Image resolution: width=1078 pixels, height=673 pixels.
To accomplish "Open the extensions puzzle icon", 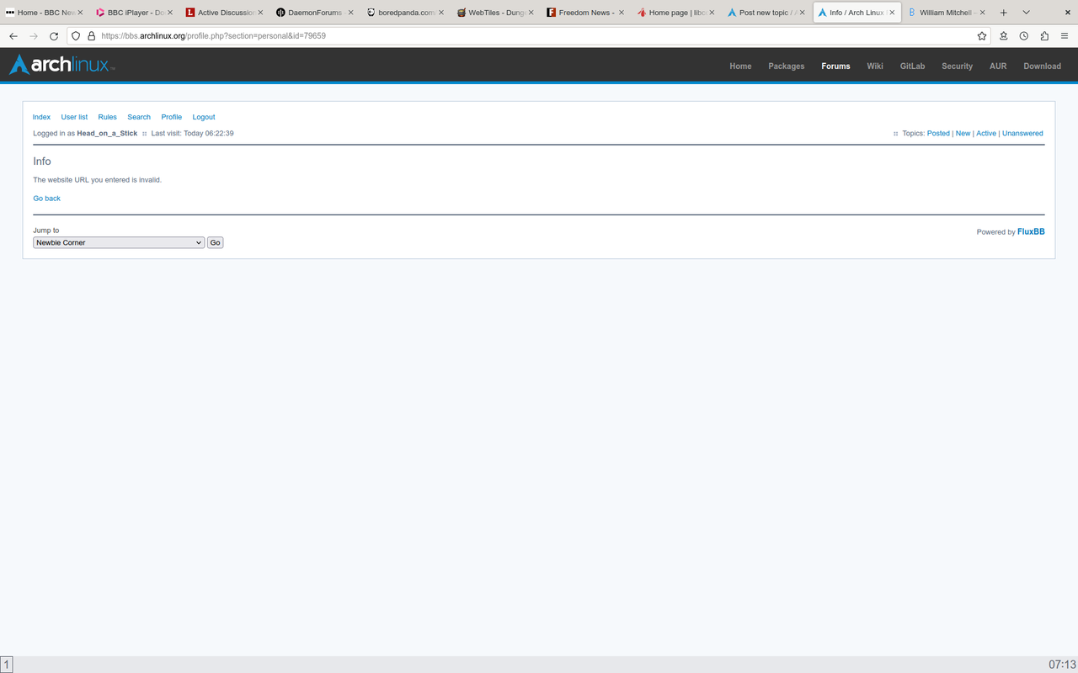I will pyautogui.click(x=1045, y=36).
